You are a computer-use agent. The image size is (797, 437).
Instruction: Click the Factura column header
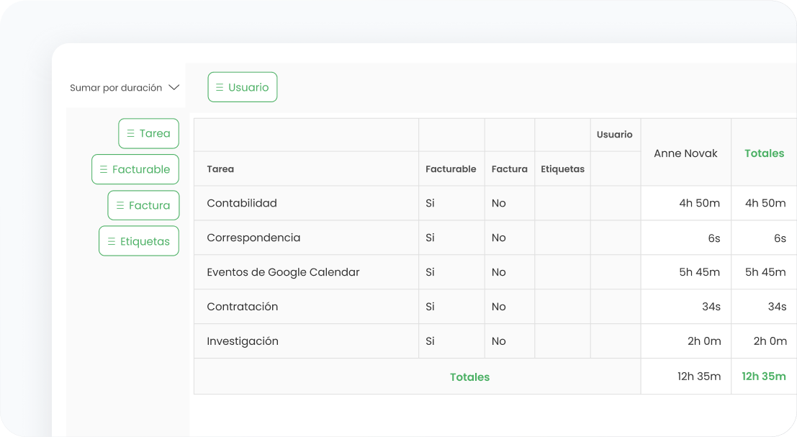[x=509, y=169]
